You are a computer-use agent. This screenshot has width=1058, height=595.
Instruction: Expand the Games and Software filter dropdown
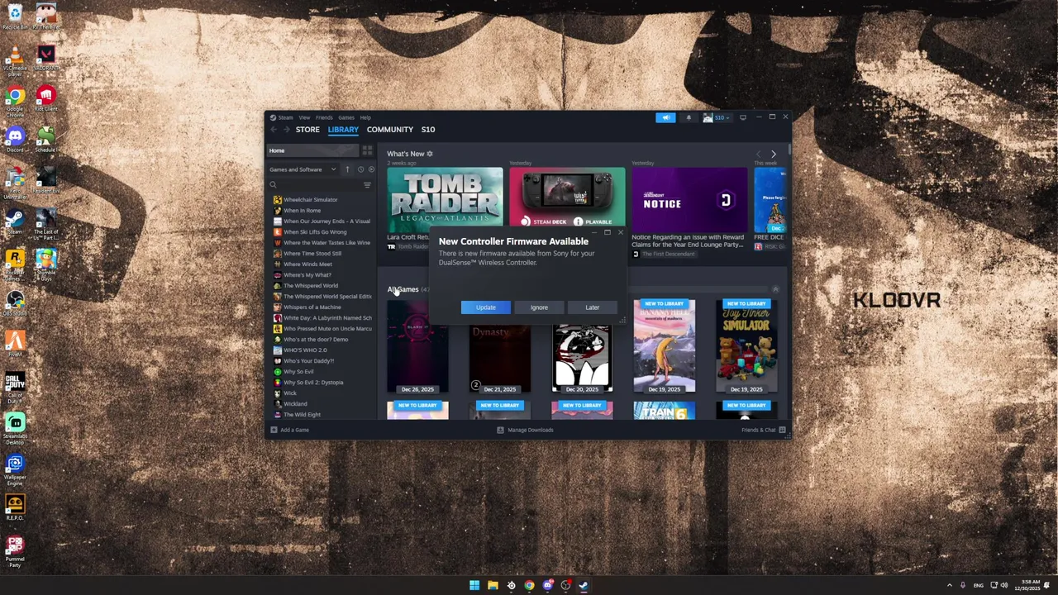303,169
